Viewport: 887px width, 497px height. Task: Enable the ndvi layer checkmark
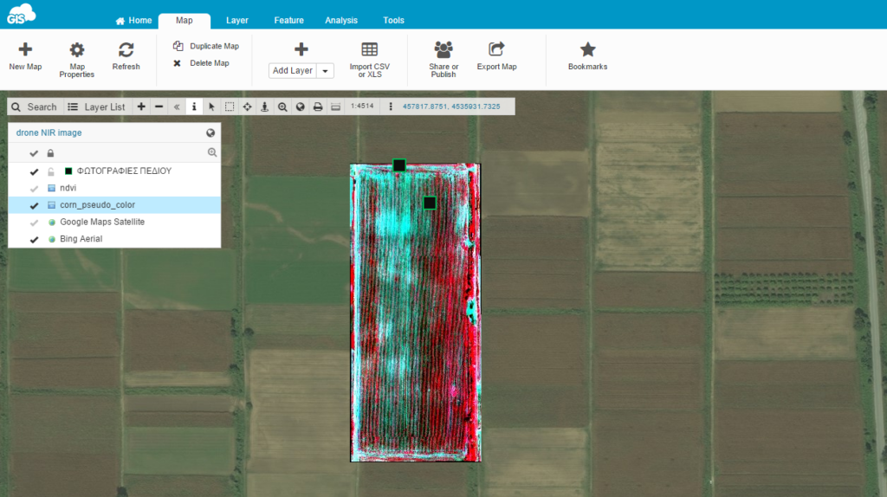[34, 188]
